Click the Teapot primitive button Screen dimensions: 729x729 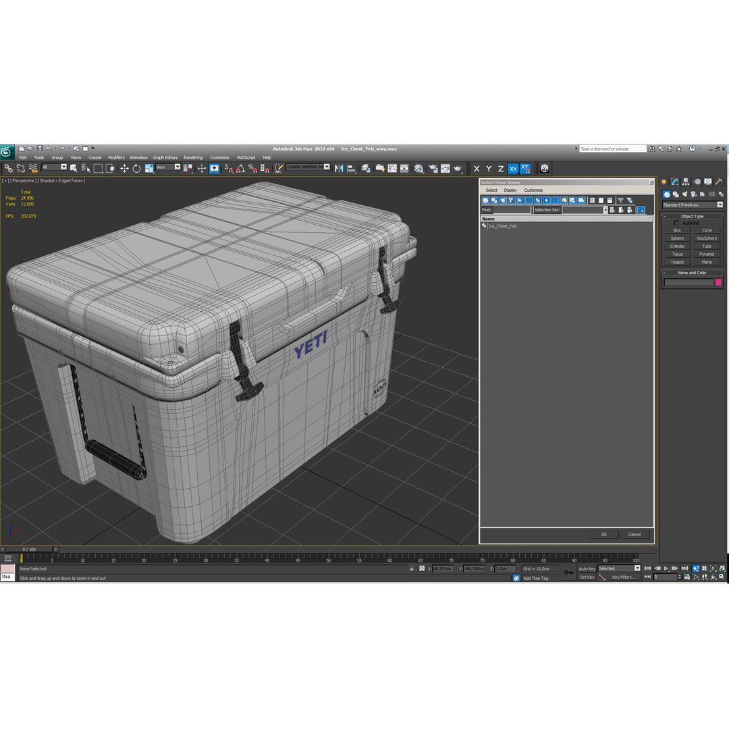click(677, 262)
